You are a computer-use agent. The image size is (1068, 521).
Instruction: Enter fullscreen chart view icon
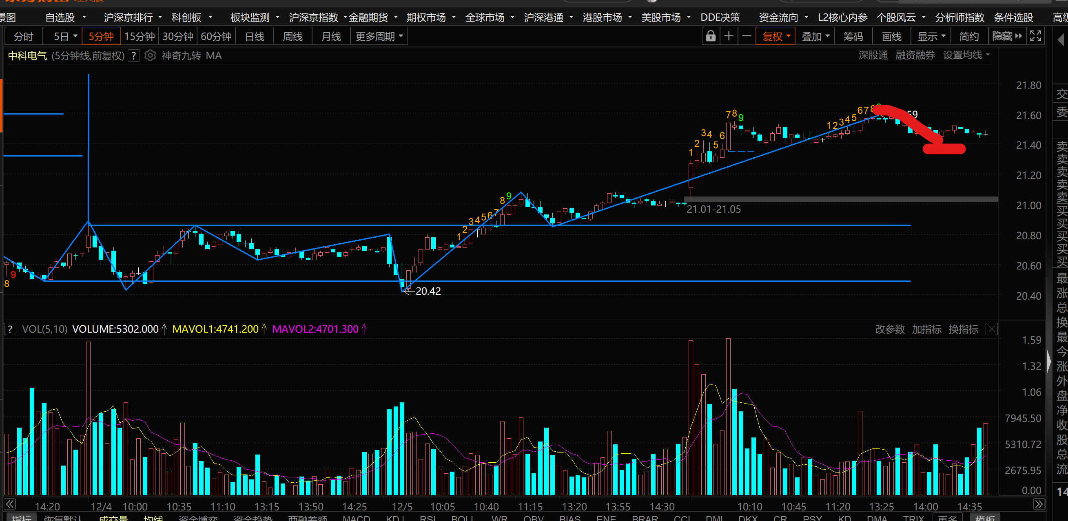[x=1036, y=36]
